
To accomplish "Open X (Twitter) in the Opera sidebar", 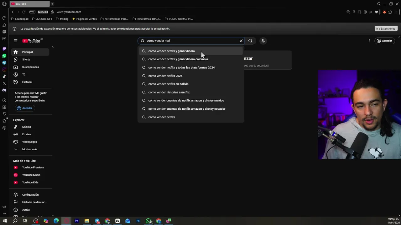I will tap(4, 83).
